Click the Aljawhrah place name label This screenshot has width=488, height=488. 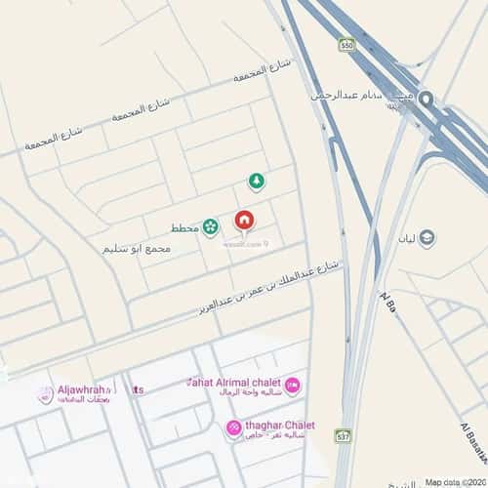pos(84,394)
